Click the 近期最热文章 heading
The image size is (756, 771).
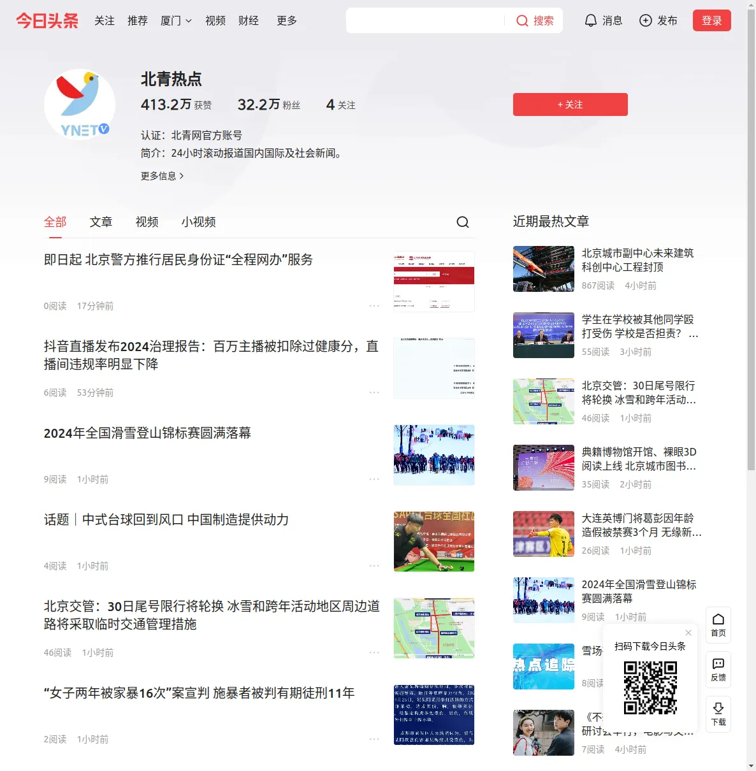[x=551, y=222]
